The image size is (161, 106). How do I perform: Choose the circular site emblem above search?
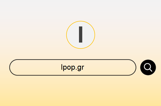[80, 35]
